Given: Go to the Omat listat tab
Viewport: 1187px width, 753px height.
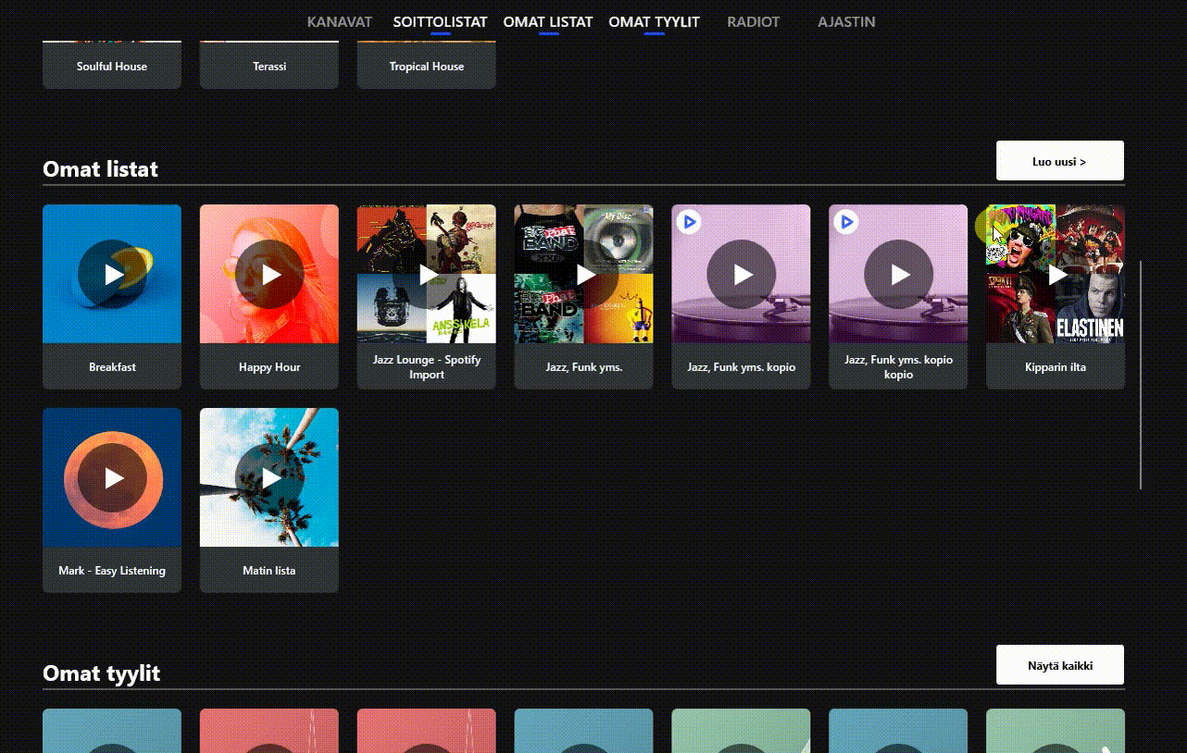Looking at the screenshot, I should pos(548,22).
